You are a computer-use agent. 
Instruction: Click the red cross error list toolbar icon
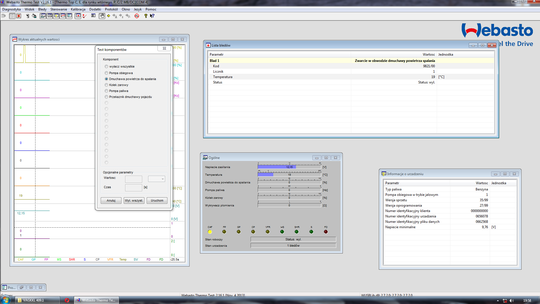point(78,16)
